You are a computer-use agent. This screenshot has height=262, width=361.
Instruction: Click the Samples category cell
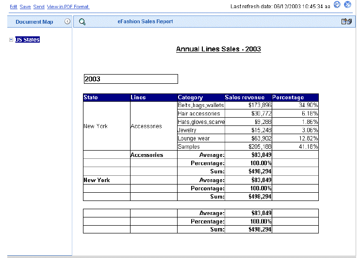click(x=201, y=147)
